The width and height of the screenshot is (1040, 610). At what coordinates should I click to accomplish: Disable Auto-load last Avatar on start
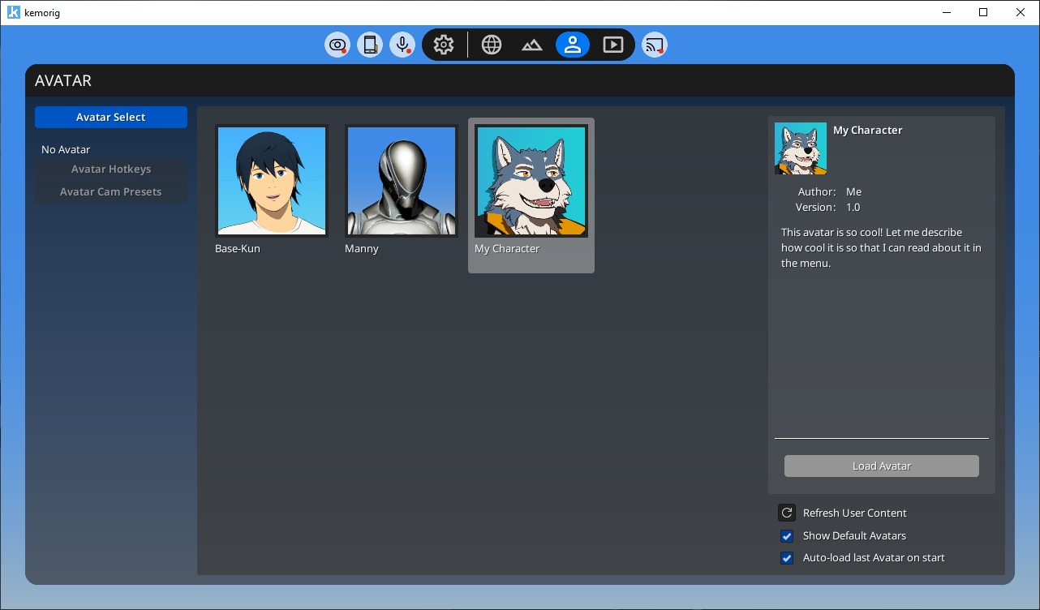[x=786, y=558]
